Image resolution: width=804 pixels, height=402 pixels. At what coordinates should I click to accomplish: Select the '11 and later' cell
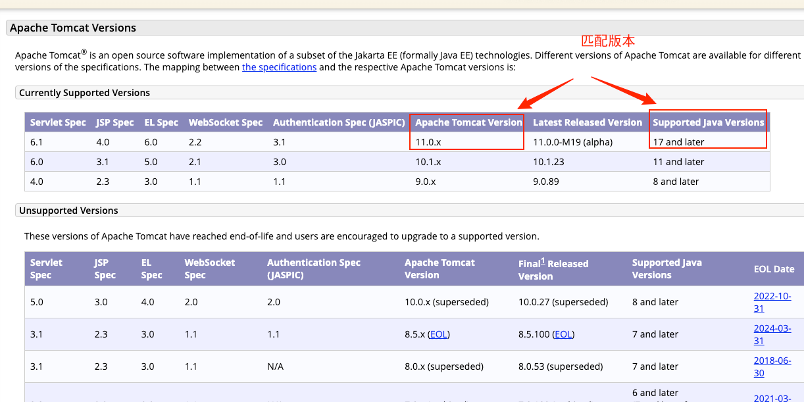[678, 162]
